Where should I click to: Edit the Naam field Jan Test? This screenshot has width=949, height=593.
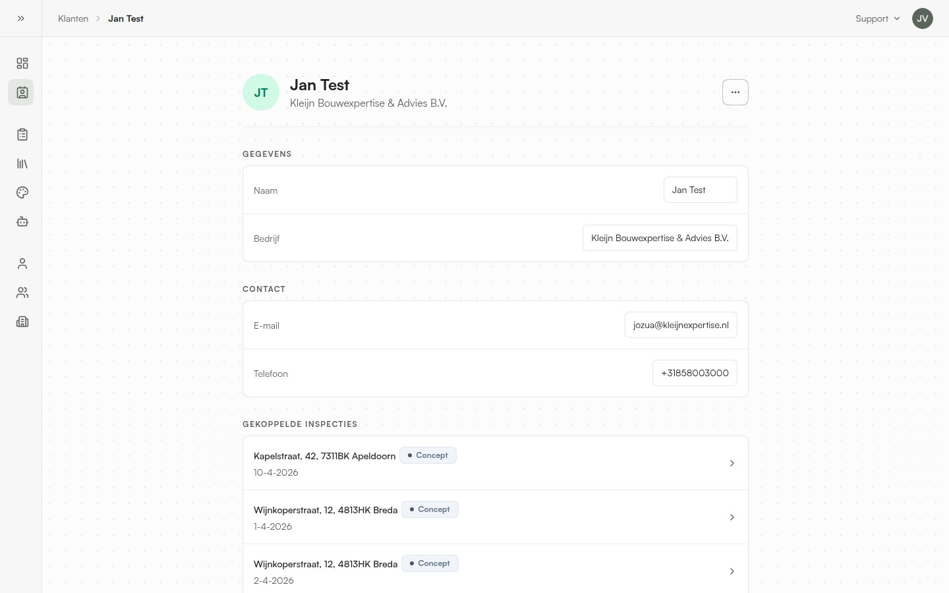click(x=700, y=190)
